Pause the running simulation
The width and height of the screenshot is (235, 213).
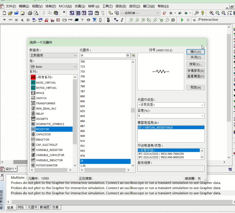click(x=188, y=20)
